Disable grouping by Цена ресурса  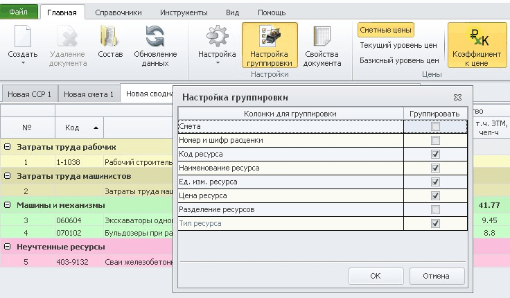click(x=435, y=195)
